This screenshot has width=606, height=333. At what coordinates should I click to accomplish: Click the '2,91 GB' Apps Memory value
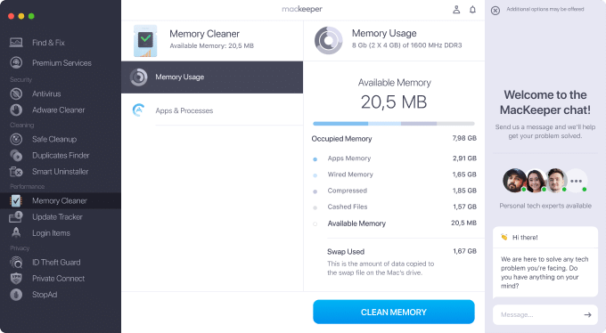464,158
